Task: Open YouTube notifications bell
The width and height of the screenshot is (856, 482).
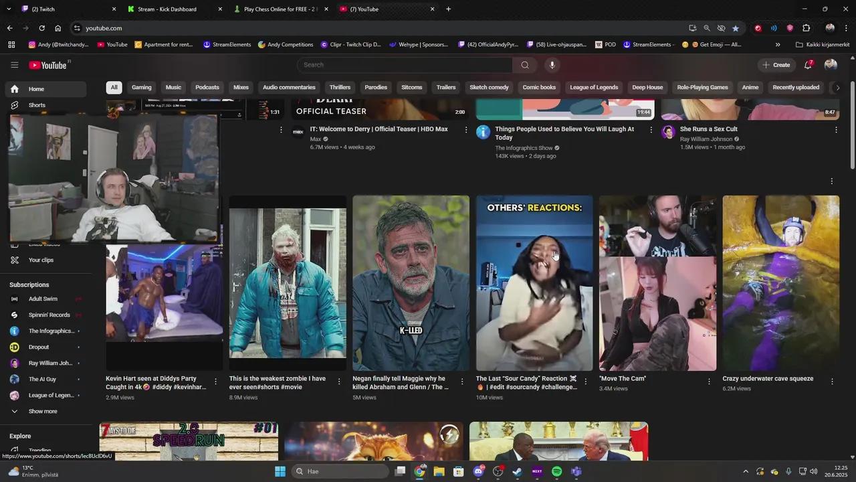Action: [809, 65]
